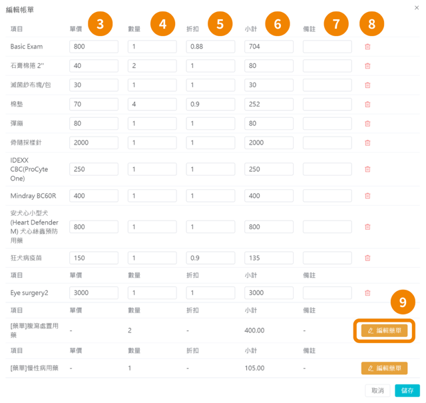426x403 pixels.
Task: Click the Mindray BC60R item name
Action: 33,196
